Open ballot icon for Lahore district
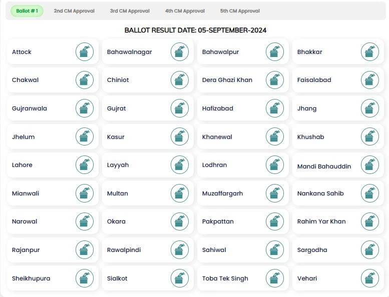The image size is (389, 297). click(85, 165)
